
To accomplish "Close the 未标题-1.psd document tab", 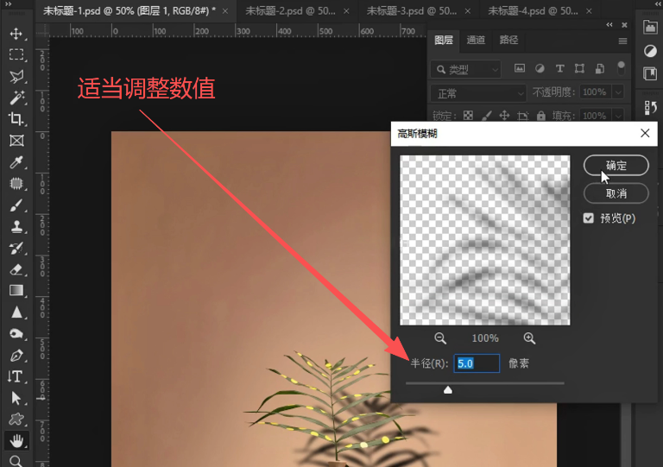I will tap(225, 11).
